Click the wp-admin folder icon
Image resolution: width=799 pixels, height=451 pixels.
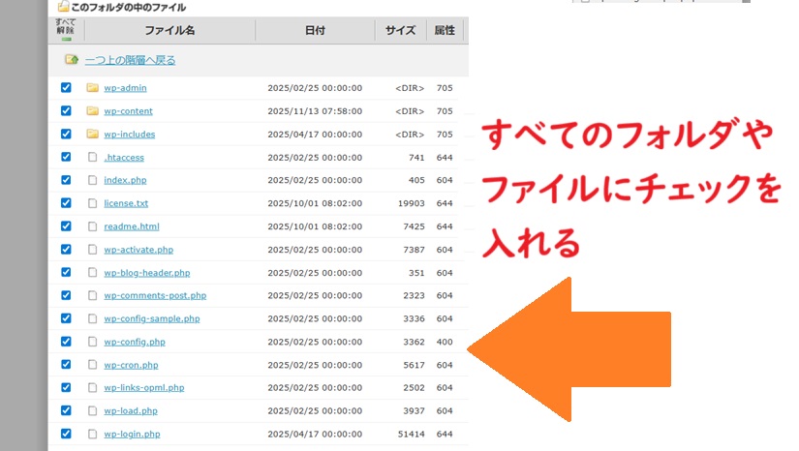tap(92, 87)
